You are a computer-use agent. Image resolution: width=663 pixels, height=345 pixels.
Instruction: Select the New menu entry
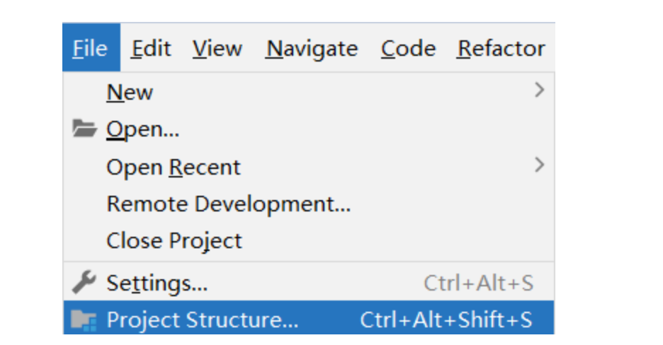coord(309,91)
